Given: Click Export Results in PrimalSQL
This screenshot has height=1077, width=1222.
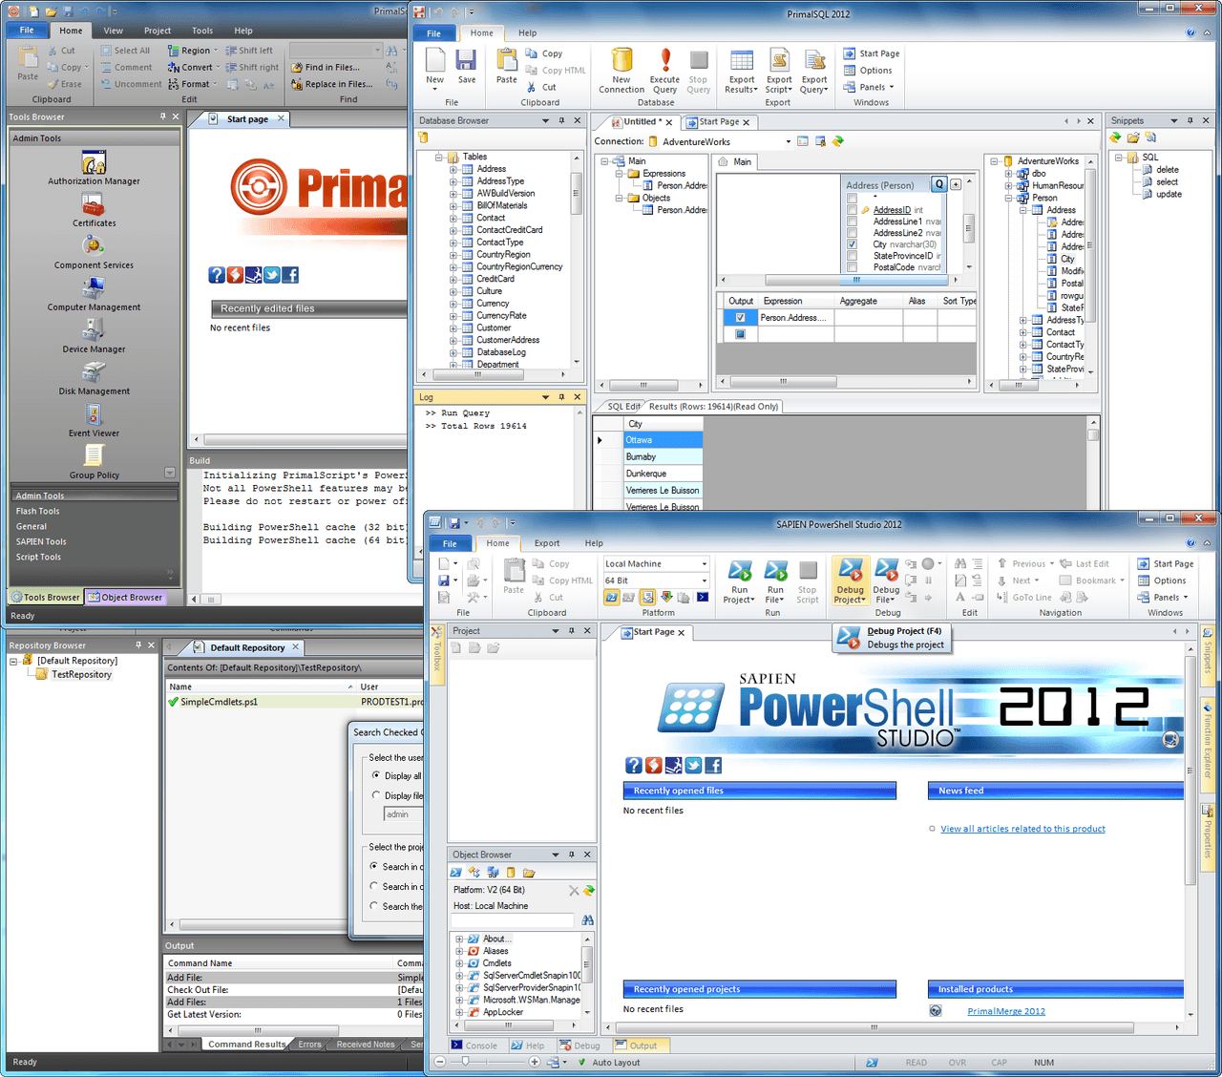Looking at the screenshot, I should [742, 71].
